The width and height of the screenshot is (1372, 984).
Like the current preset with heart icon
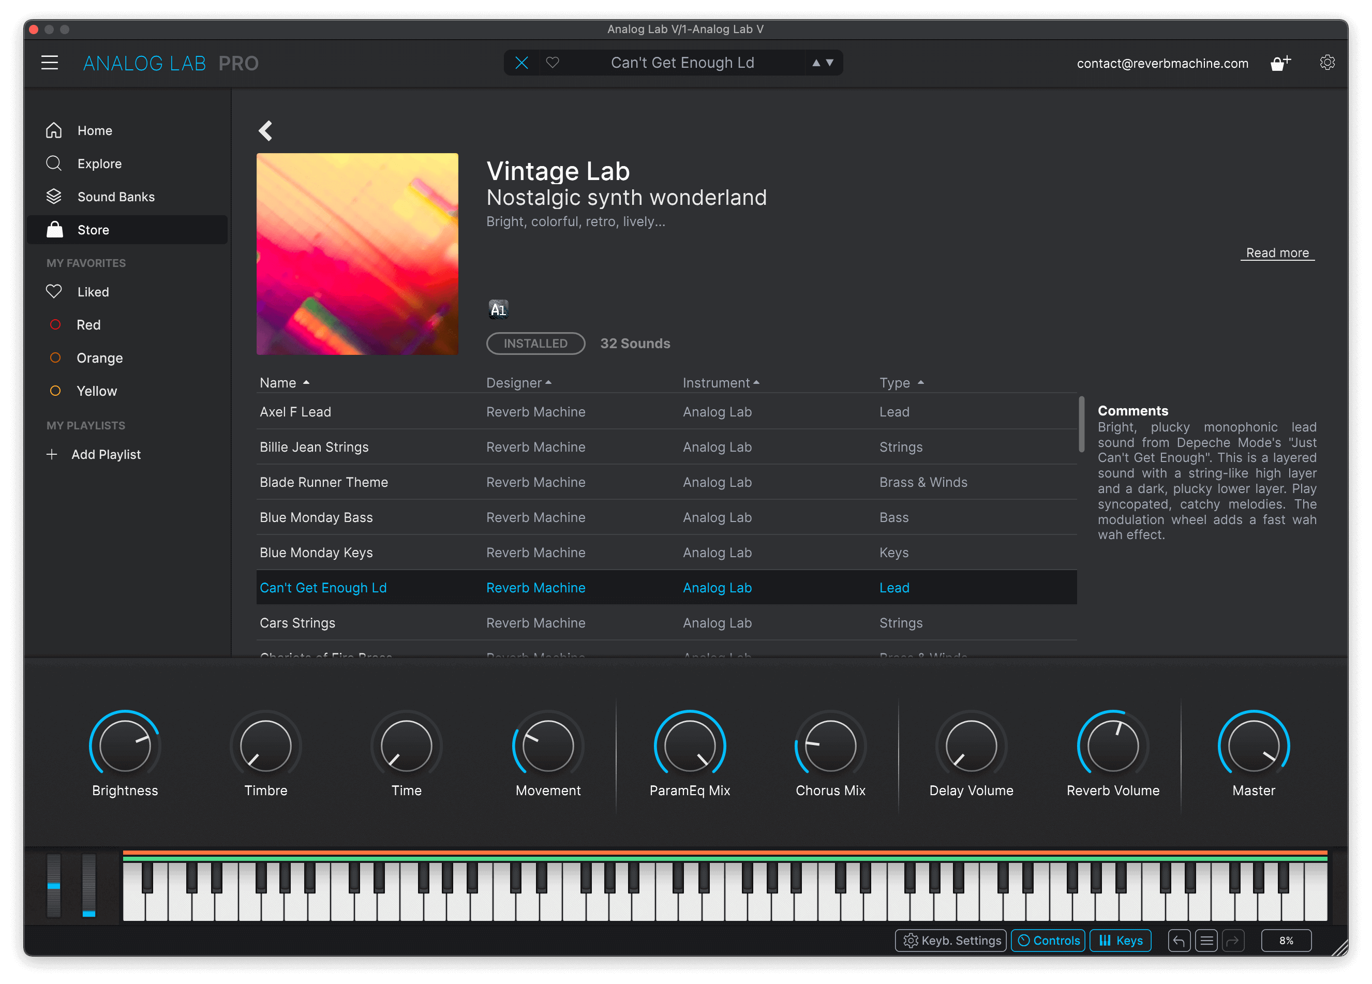point(553,62)
